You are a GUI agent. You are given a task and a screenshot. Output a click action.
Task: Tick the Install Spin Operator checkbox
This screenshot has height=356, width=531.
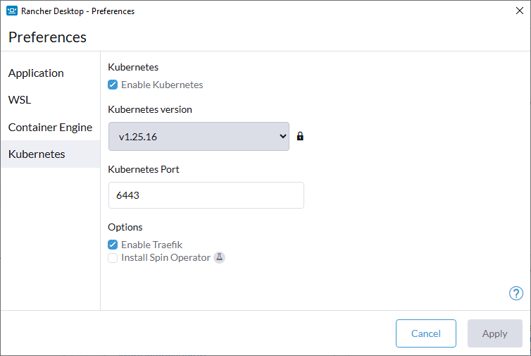pyautogui.click(x=113, y=258)
